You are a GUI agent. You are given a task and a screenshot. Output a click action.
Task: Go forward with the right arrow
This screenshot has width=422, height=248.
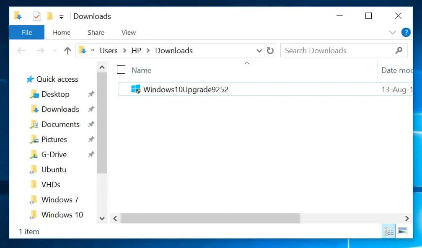[40, 51]
